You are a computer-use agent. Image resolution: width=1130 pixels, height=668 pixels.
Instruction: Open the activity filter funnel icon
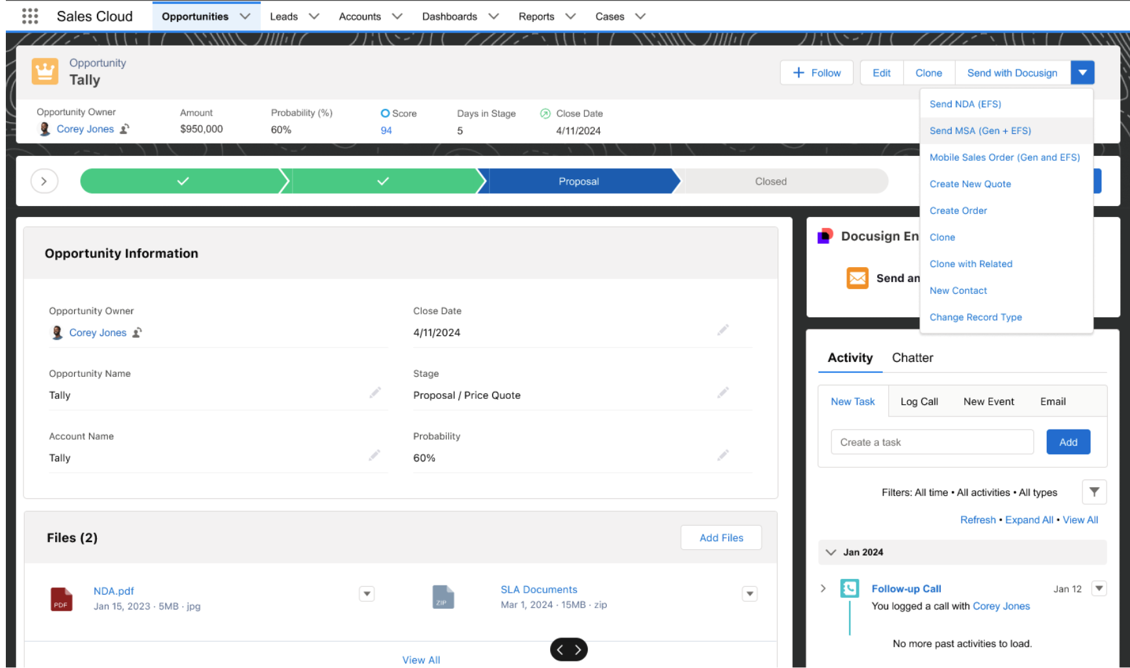pyautogui.click(x=1094, y=492)
